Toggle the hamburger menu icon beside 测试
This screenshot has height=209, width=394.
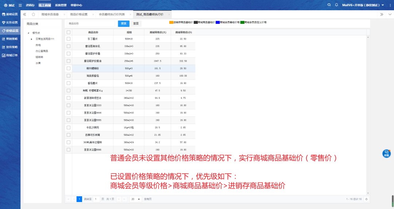pos(20,5)
